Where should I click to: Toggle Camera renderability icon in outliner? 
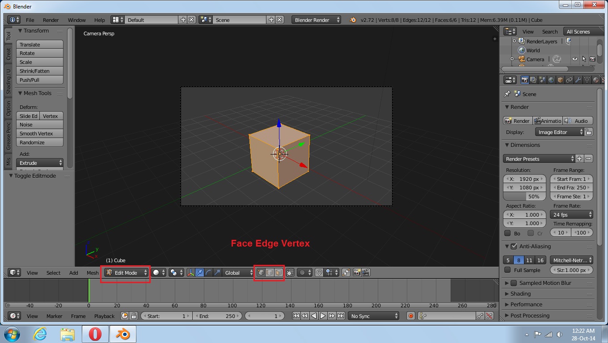(x=592, y=59)
